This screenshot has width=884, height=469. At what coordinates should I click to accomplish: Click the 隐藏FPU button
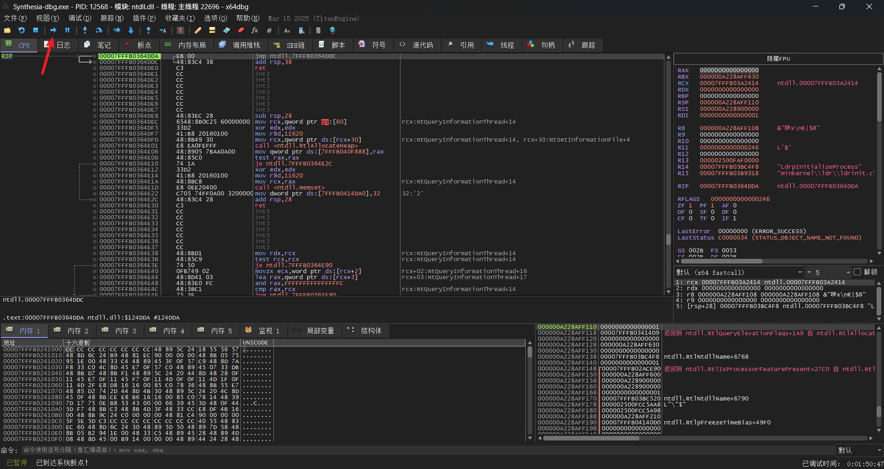click(x=778, y=59)
